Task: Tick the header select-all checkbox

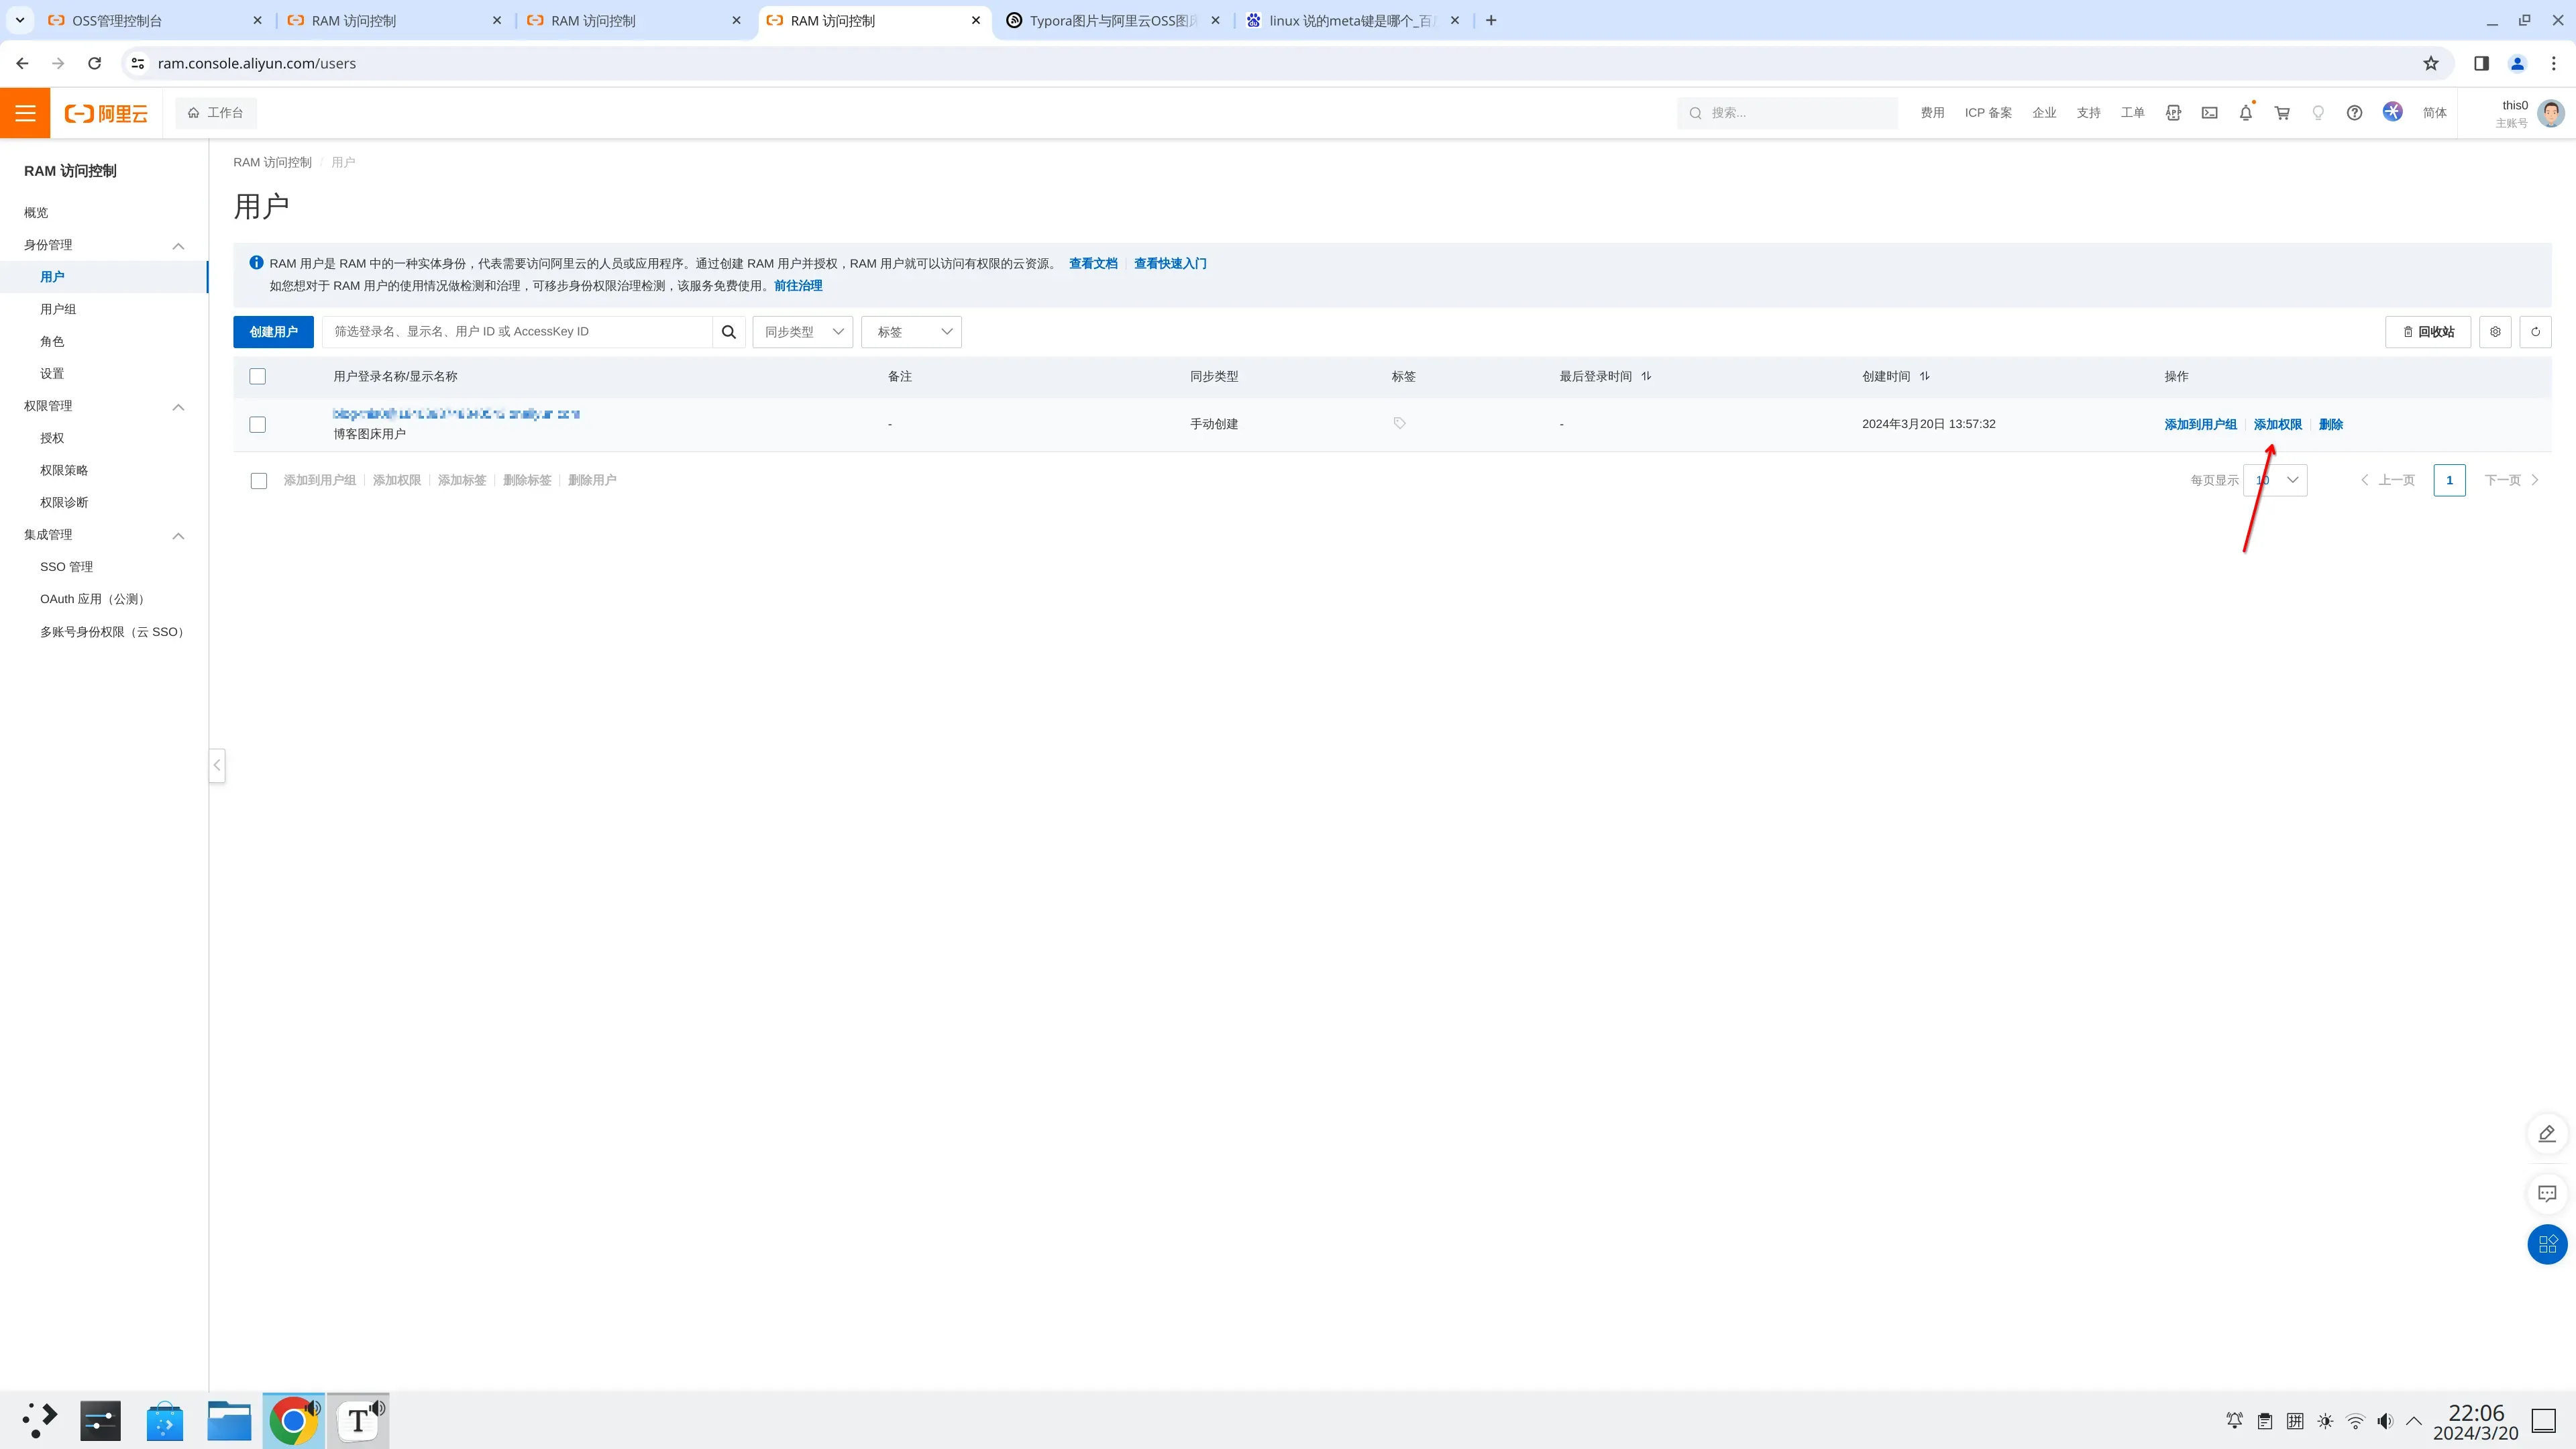Action: 258,377
